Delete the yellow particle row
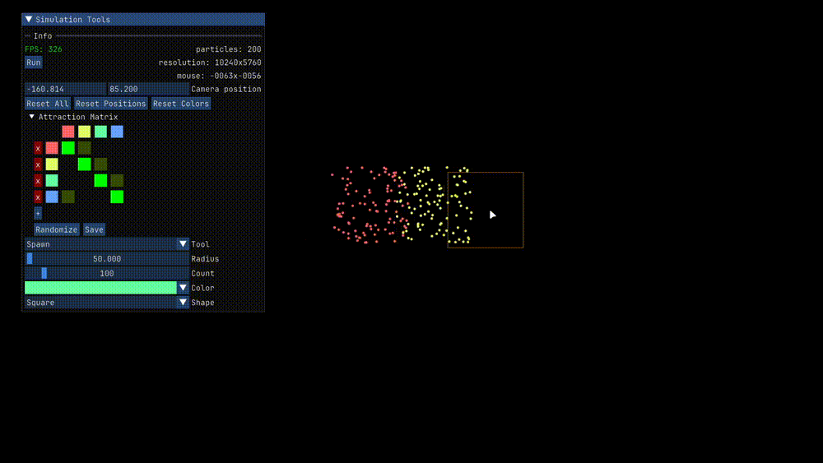This screenshot has height=463, width=823. click(38, 164)
